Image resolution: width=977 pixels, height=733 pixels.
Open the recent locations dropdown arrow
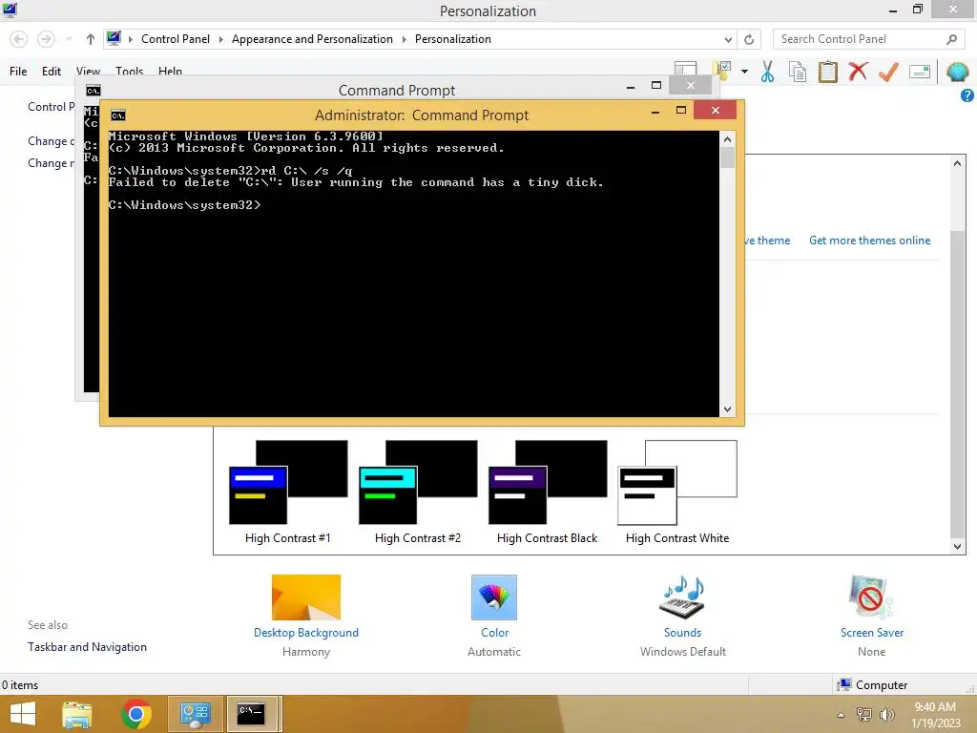pyautogui.click(x=69, y=39)
